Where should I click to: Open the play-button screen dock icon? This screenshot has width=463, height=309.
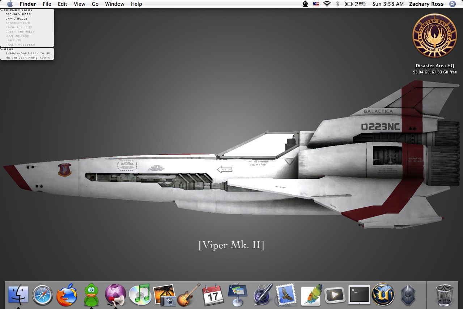[x=335, y=295]
